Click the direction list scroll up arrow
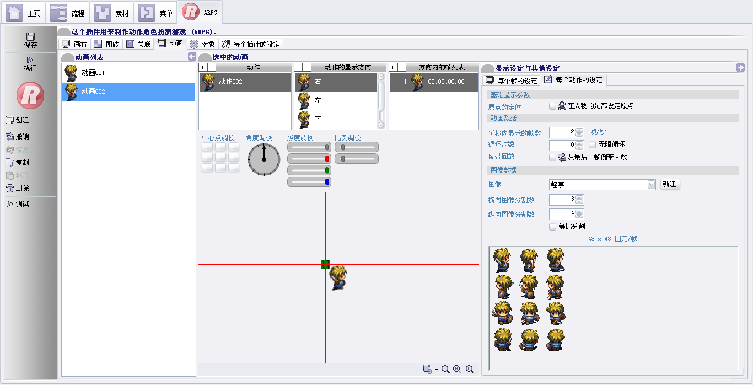The width and height of the screenshot is (753, 385). click(x=381, y=77)
